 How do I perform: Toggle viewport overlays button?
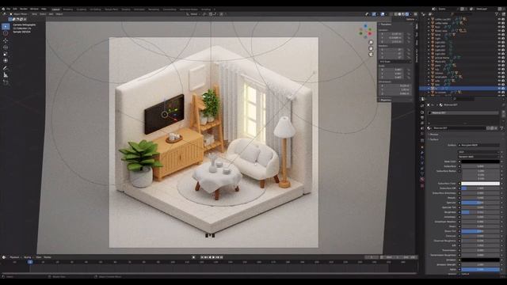coord(383,14)
